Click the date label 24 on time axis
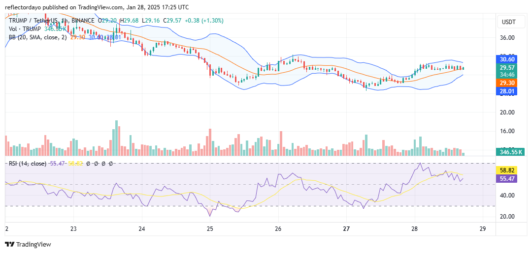This screenshot has width=532, height=253. [142, 228]
